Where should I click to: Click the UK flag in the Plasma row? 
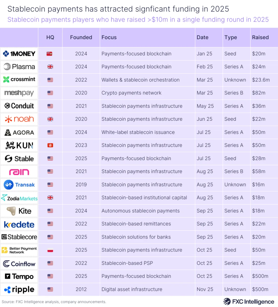[x=50, y=67]
